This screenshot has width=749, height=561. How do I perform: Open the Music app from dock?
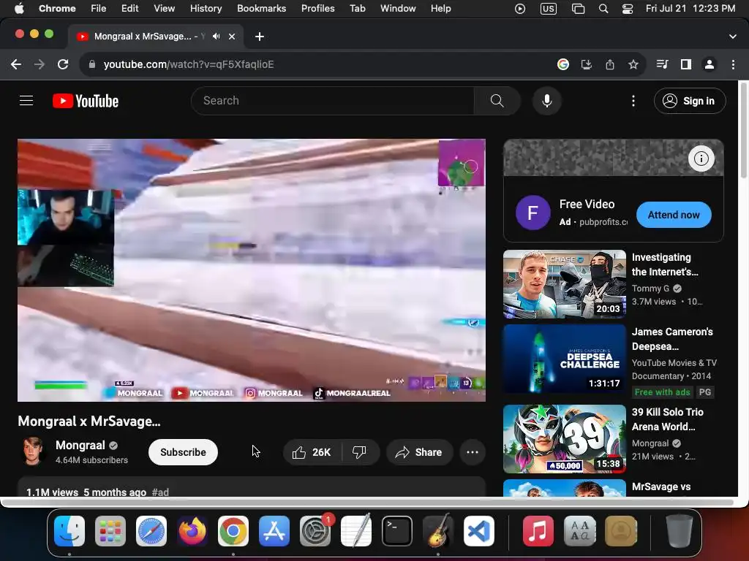538,530
